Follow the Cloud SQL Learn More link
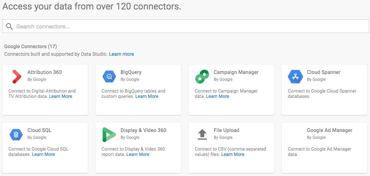The image size is (370, 176). 43,154
